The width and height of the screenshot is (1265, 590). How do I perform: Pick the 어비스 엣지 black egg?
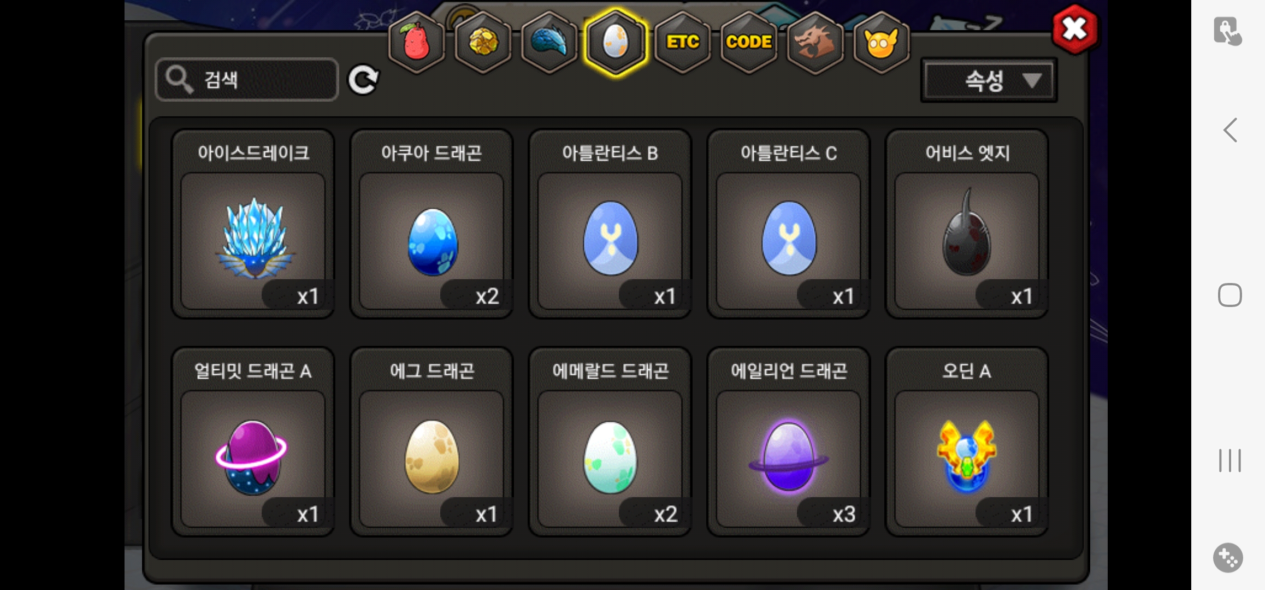coord(967,224)
